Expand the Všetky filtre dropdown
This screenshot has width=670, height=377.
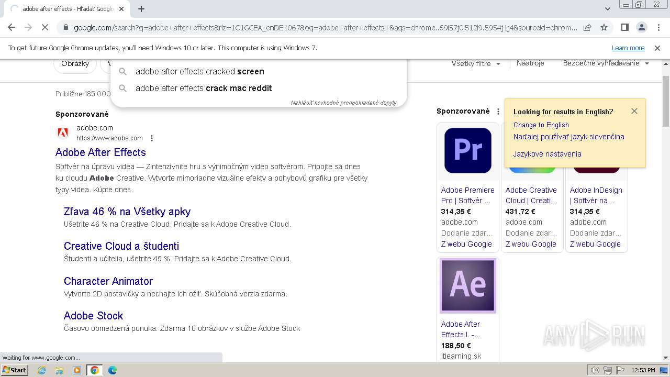pos(476,63)
